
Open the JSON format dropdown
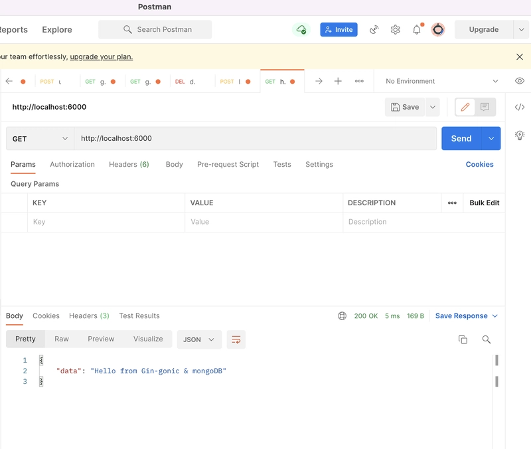(x=199, y=339)
